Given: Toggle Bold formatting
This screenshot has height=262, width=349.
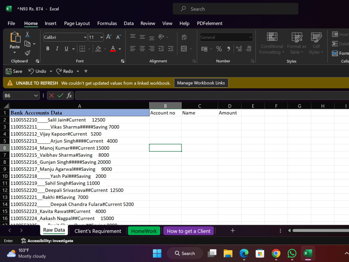Looking at the screenshot, I should pyautogui.click(x=47, y=49).
